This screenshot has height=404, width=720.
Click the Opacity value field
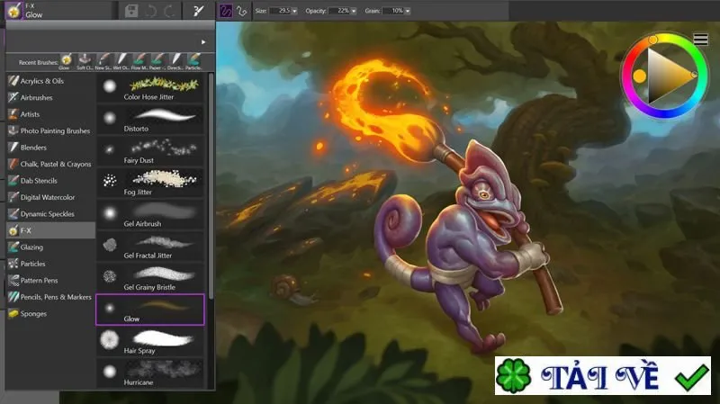tap(339, 11)
